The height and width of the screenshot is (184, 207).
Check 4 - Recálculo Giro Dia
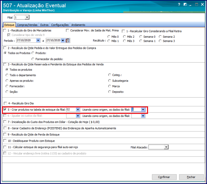[x=5, y=103]
